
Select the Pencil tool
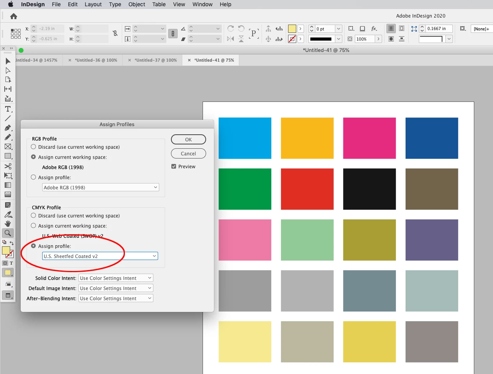click(8, 137)
